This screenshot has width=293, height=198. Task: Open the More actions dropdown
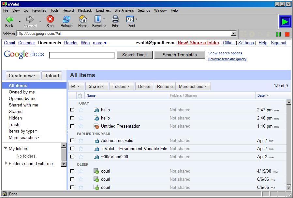pyautogui.click(x=193, y=86)
